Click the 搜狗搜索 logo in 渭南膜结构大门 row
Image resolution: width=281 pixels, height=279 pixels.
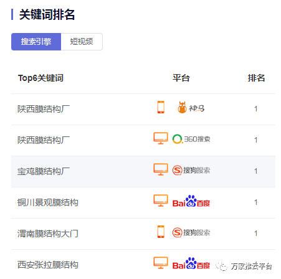click(x=191, y=232)
